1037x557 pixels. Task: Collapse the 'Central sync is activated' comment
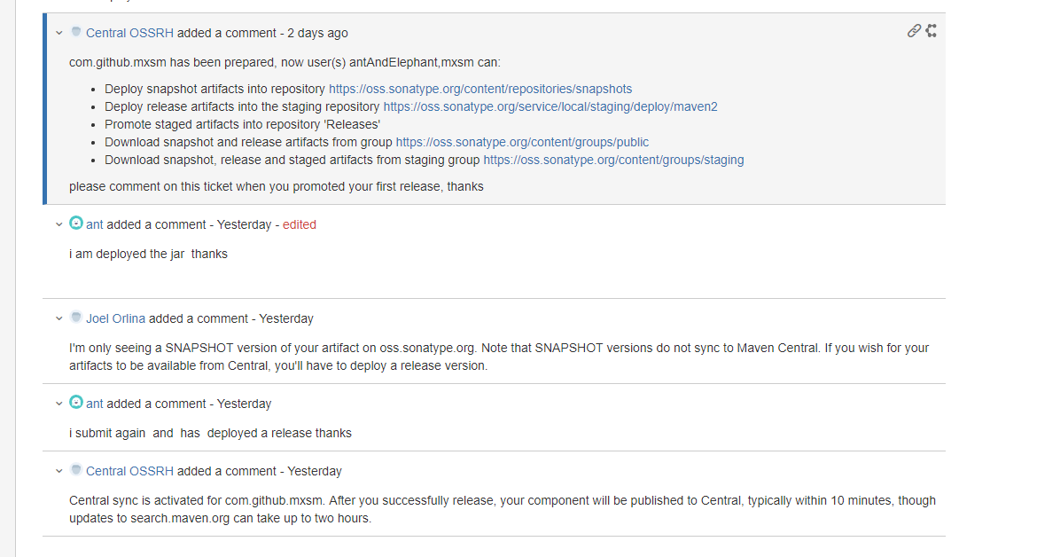tap(58, 471)
